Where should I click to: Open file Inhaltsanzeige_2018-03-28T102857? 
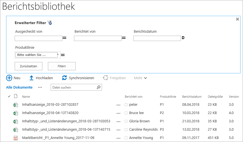(50, 105)
